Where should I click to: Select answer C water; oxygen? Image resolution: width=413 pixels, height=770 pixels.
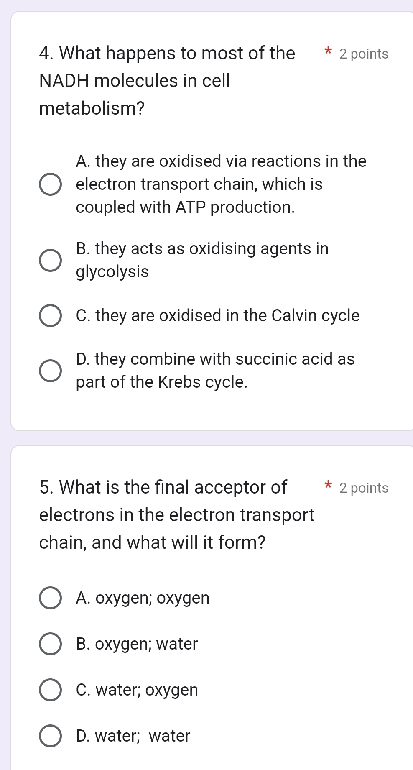click(50, 690)
